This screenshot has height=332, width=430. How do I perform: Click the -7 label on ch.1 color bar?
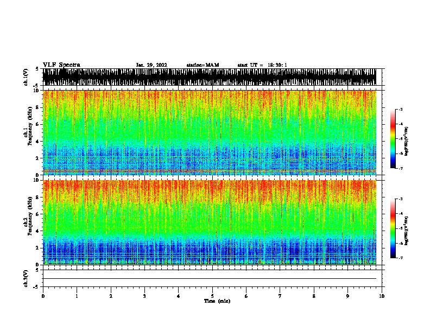coord(400,168)
